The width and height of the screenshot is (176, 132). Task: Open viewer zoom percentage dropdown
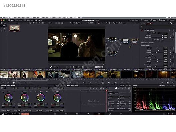51,23
